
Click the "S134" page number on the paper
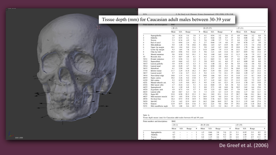click(x=145, y=14)
